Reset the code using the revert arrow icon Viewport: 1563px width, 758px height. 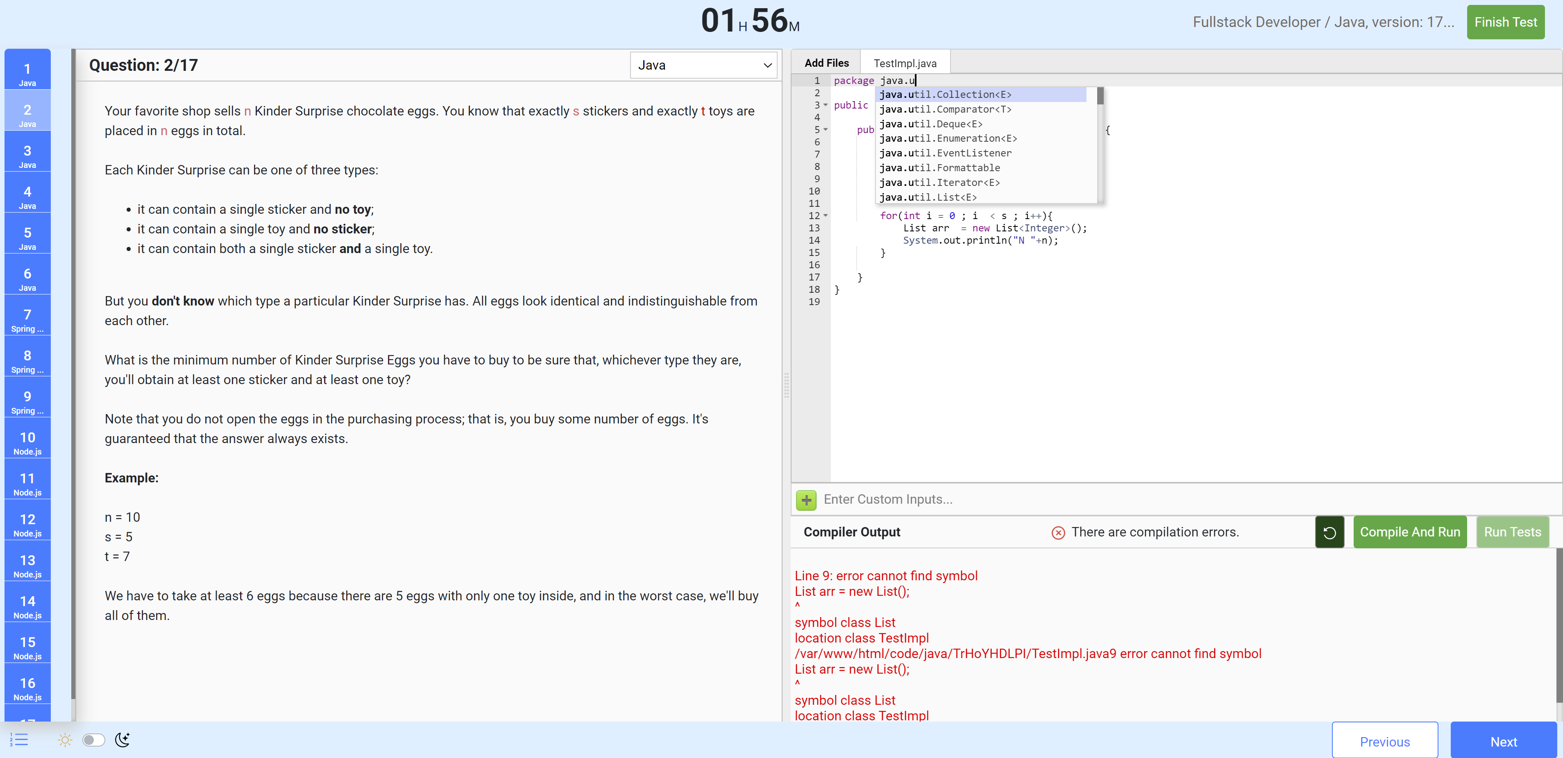(1329, 532)
